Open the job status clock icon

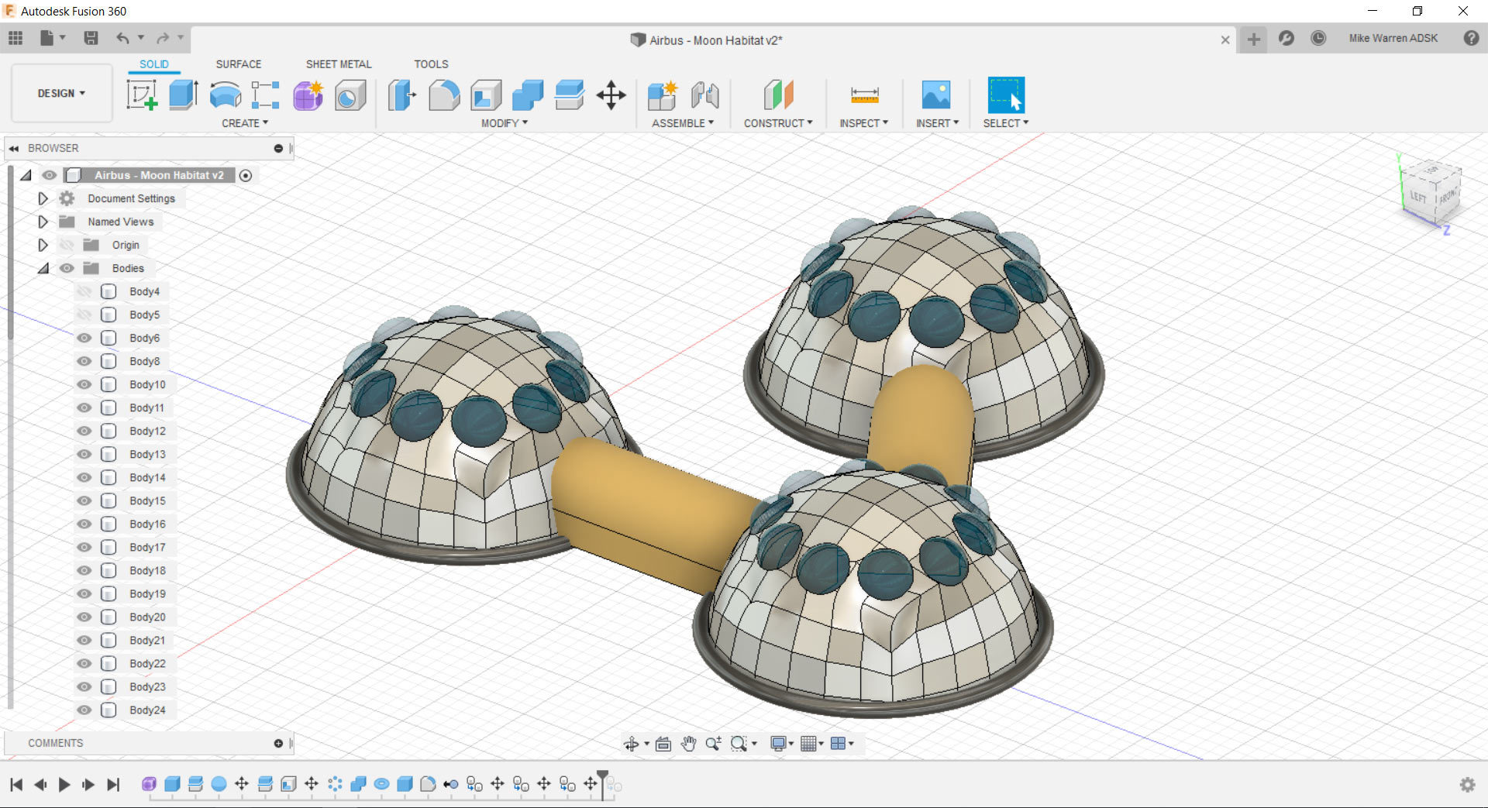coord(1318,38)
